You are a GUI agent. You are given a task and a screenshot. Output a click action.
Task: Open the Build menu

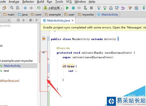pos(40,2)
